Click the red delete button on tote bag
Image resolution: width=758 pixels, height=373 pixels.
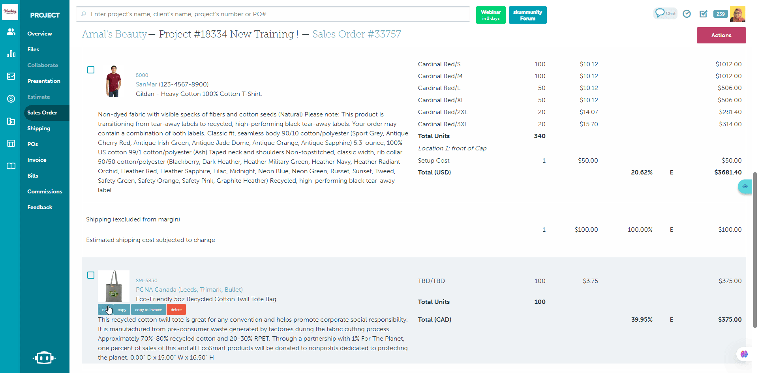point(176,310)
